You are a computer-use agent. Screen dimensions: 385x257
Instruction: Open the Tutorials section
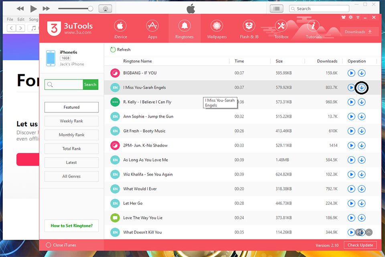314,29
